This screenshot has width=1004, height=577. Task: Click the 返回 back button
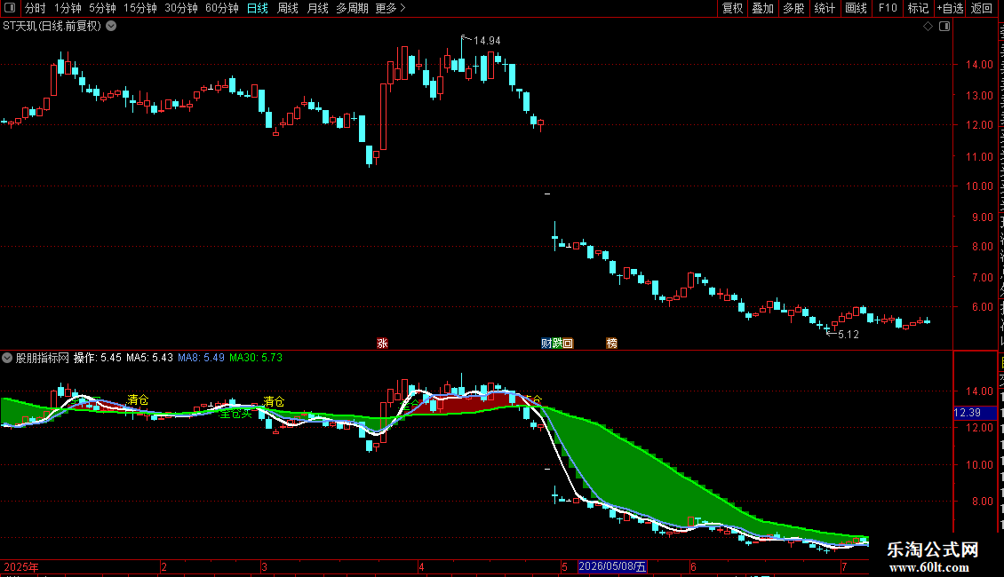coord(981,8)
